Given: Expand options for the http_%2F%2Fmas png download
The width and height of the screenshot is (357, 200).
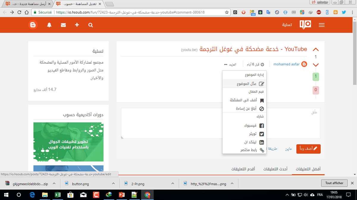Looking at the screenshot, I should click(x=232, y=184).
